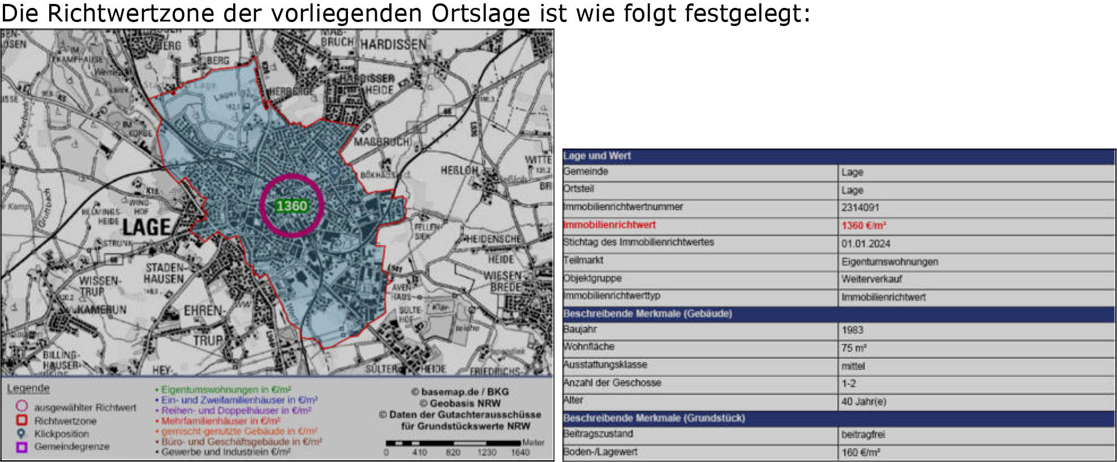Click the red '1360 €/m²' value
The height and width of the screenshot is (462, 1117).
click(863, 226)
